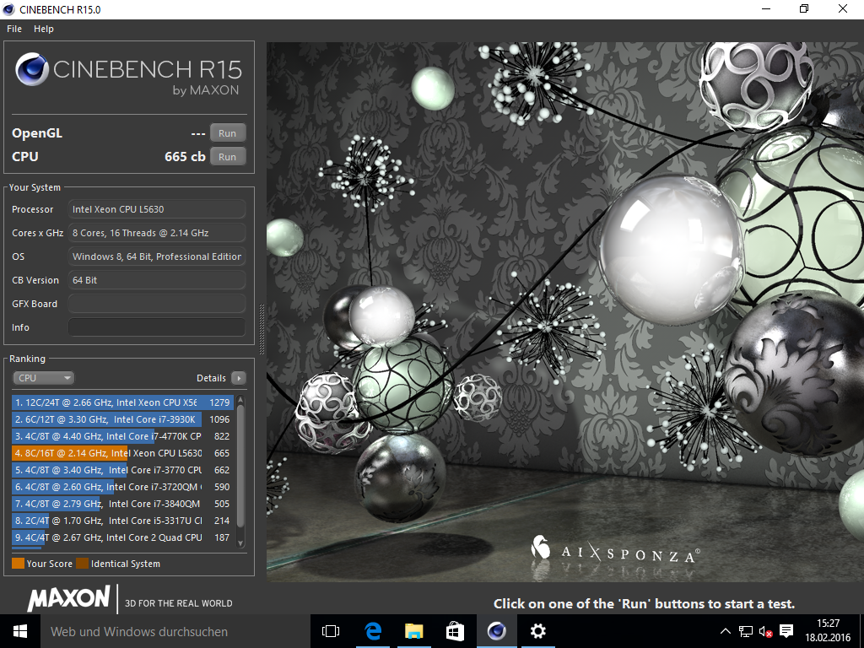Switch to Cinebench taskbar icon
The image size is (864, 648).
[496, 631]
